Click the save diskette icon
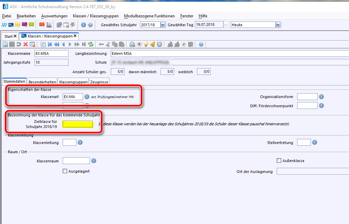 [x=12, y=44]
